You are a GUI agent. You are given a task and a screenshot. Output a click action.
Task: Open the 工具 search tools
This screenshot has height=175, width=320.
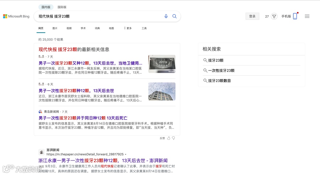tap(144, 28)
